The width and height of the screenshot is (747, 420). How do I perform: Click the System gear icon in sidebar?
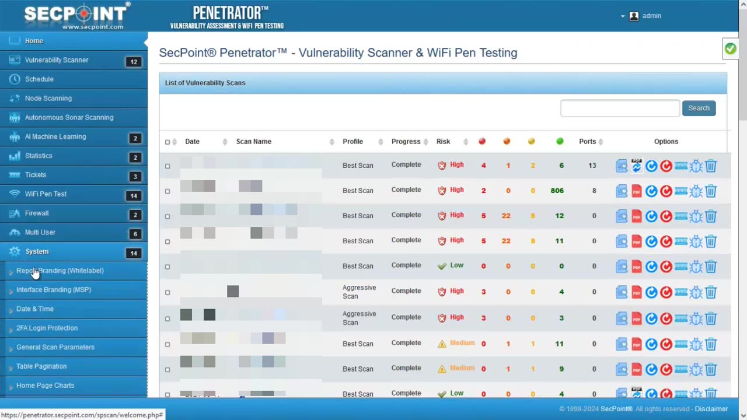(x=15, y=251)
